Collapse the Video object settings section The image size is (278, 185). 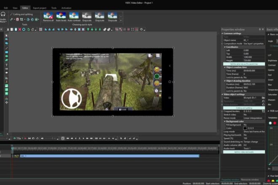[x=222, y=94]
